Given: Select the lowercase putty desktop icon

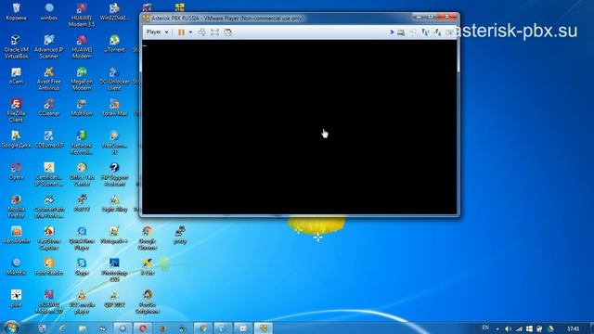Looking at the screenshot, I should point(180,235).
